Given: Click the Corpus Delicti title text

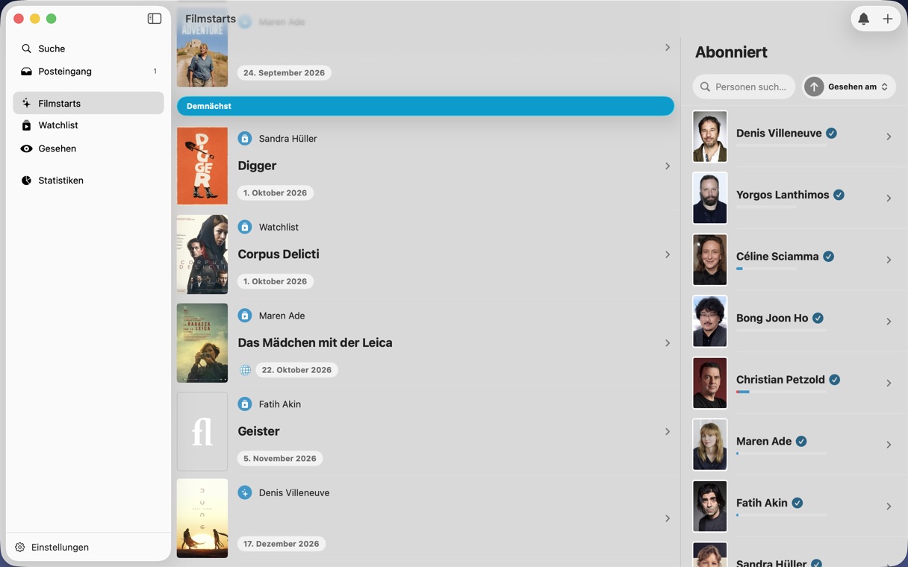Looking at the screenshot, I should click(x=279, y=254).
